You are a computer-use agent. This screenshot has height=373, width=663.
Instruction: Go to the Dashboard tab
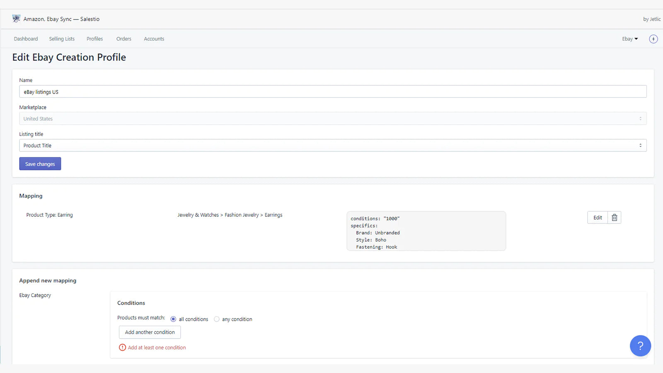[26, 39]
